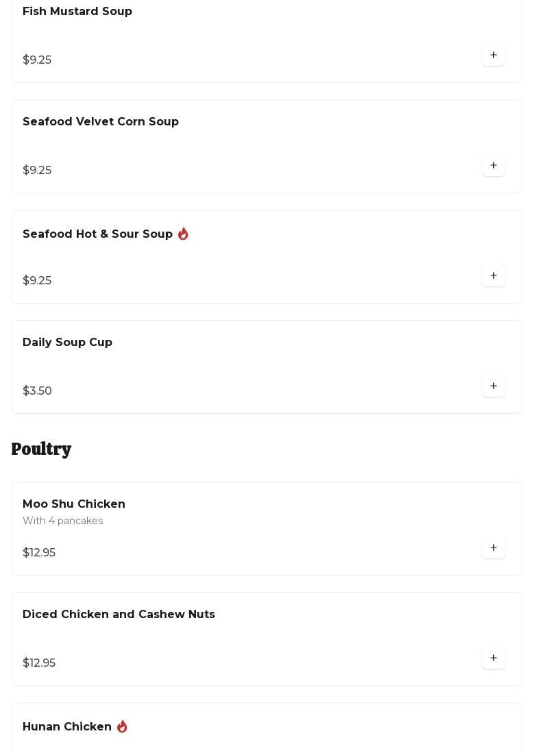Viewport: 533px width, 751px height.
Task: Add Daily Soup Cup to order
Action: pyautogui.click(x=493, y=386)
